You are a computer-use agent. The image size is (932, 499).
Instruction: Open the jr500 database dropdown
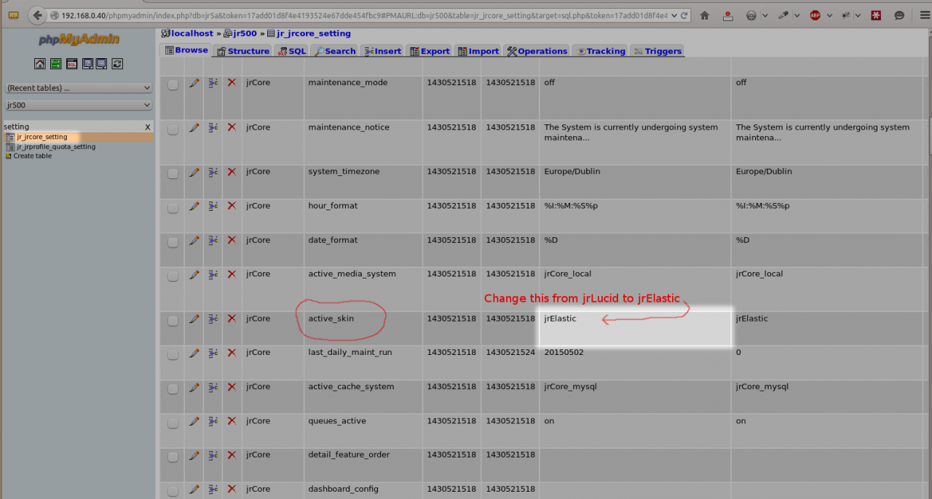tap(78, 105)
